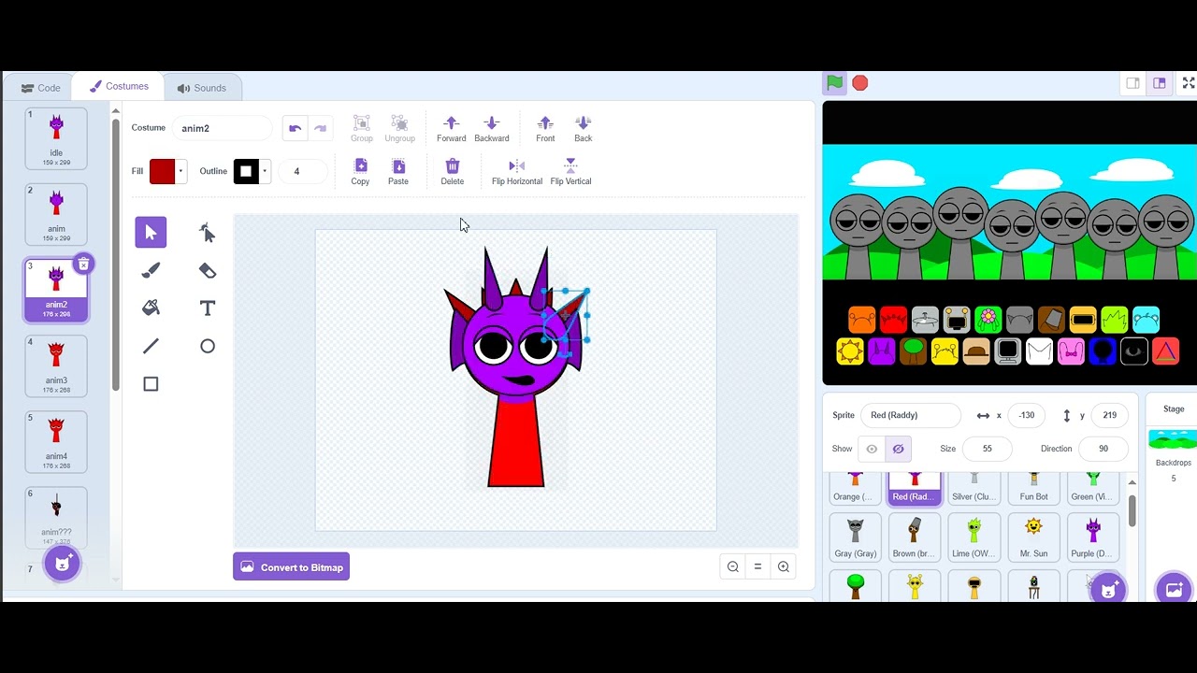Select the Mr. Sun sprite

[1033, 537]
